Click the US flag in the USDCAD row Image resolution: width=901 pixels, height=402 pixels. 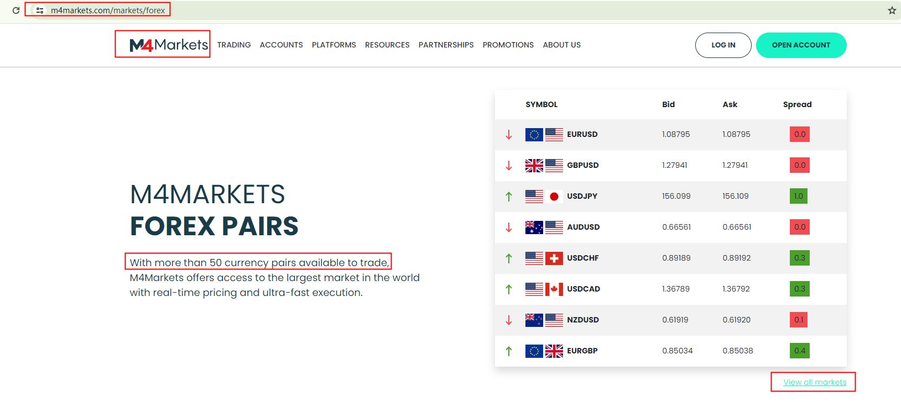tap(534, 289)
